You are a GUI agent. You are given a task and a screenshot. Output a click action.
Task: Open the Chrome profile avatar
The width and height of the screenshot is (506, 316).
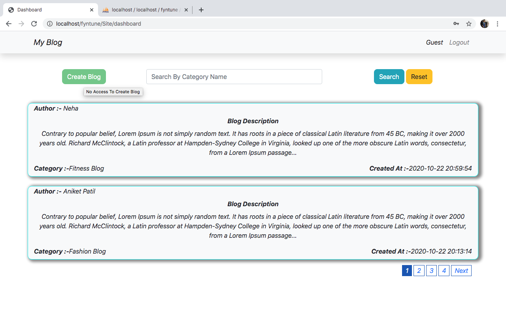[x=484, y=24]
